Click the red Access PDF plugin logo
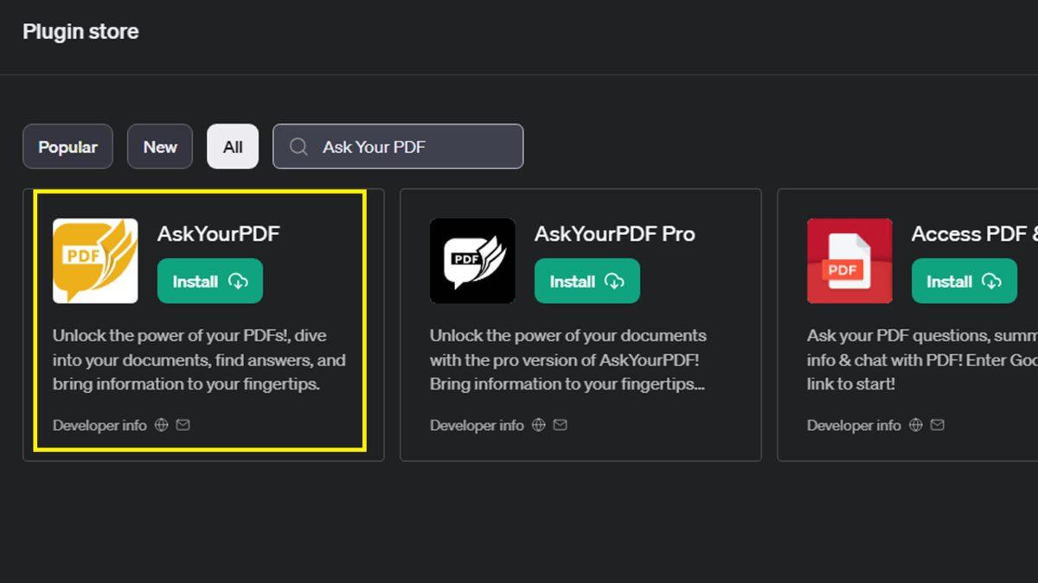1038x583 pixels. (x=849, y=261)
